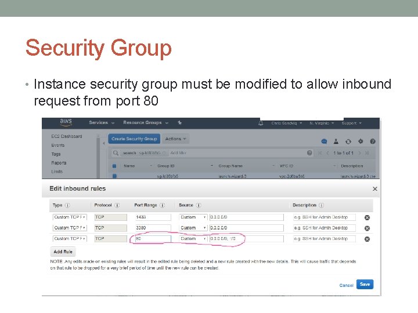Open the notifications bell icon
Image resolution: width=418 pixels, height=313 pixels.
(261, 123)
